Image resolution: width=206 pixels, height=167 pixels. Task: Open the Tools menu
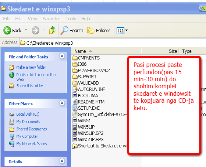(71, 18)
